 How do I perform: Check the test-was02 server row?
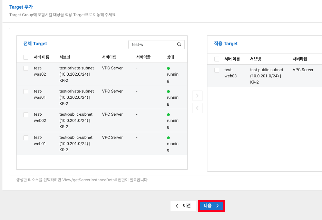(x=26, y=68)
